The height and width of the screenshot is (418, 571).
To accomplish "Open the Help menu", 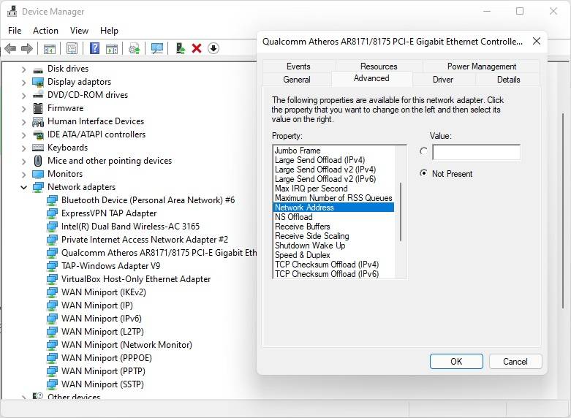I will point(109,31).
